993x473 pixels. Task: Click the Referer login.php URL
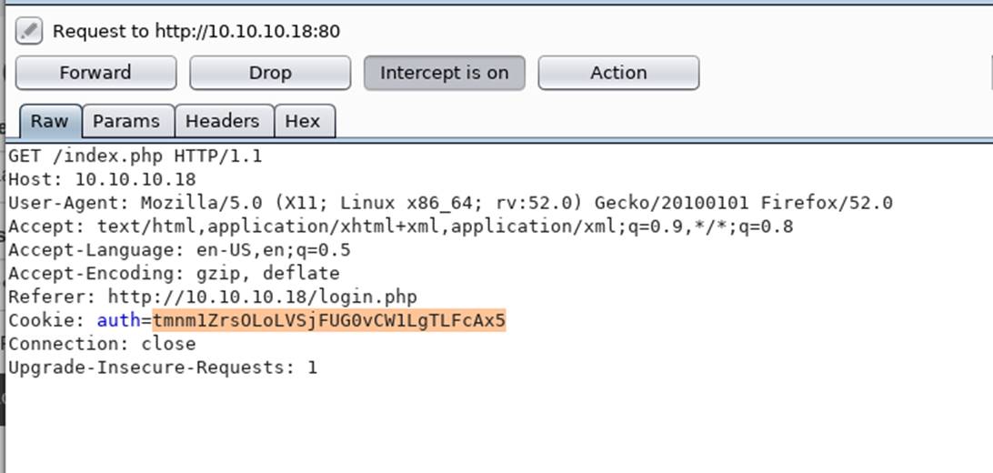click(x=262, y=297)
